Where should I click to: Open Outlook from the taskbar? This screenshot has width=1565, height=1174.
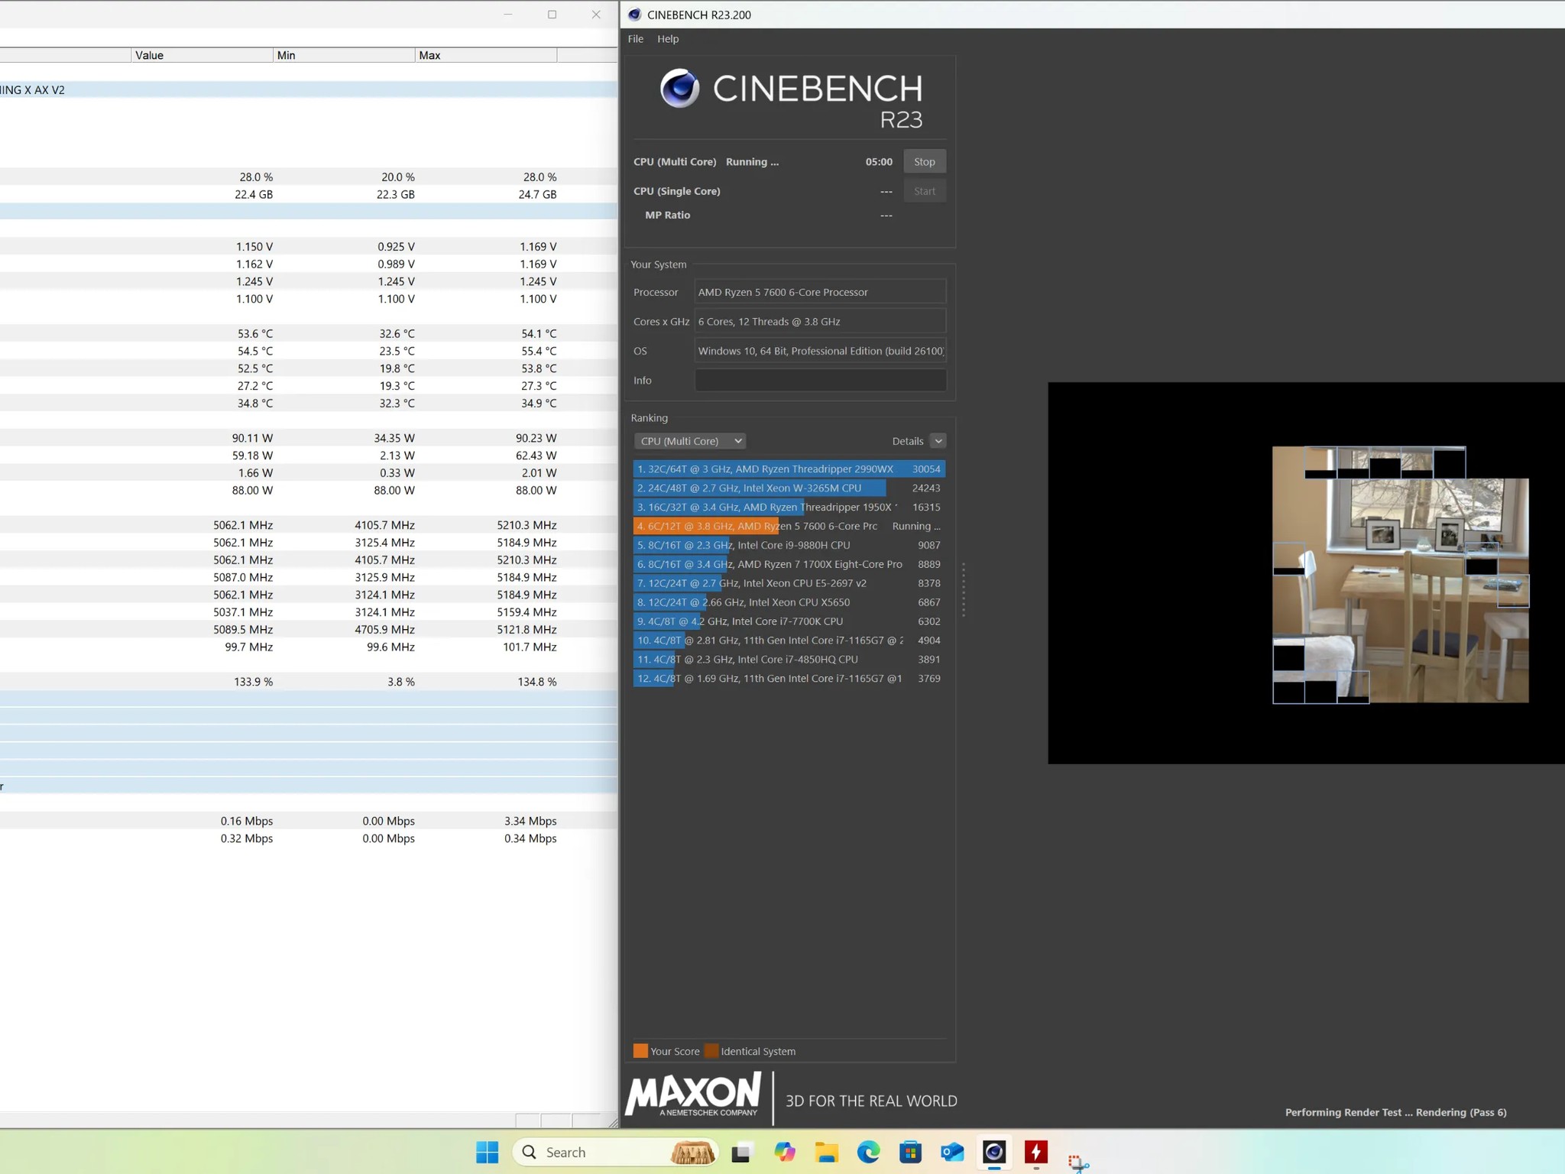[952, 1152]
